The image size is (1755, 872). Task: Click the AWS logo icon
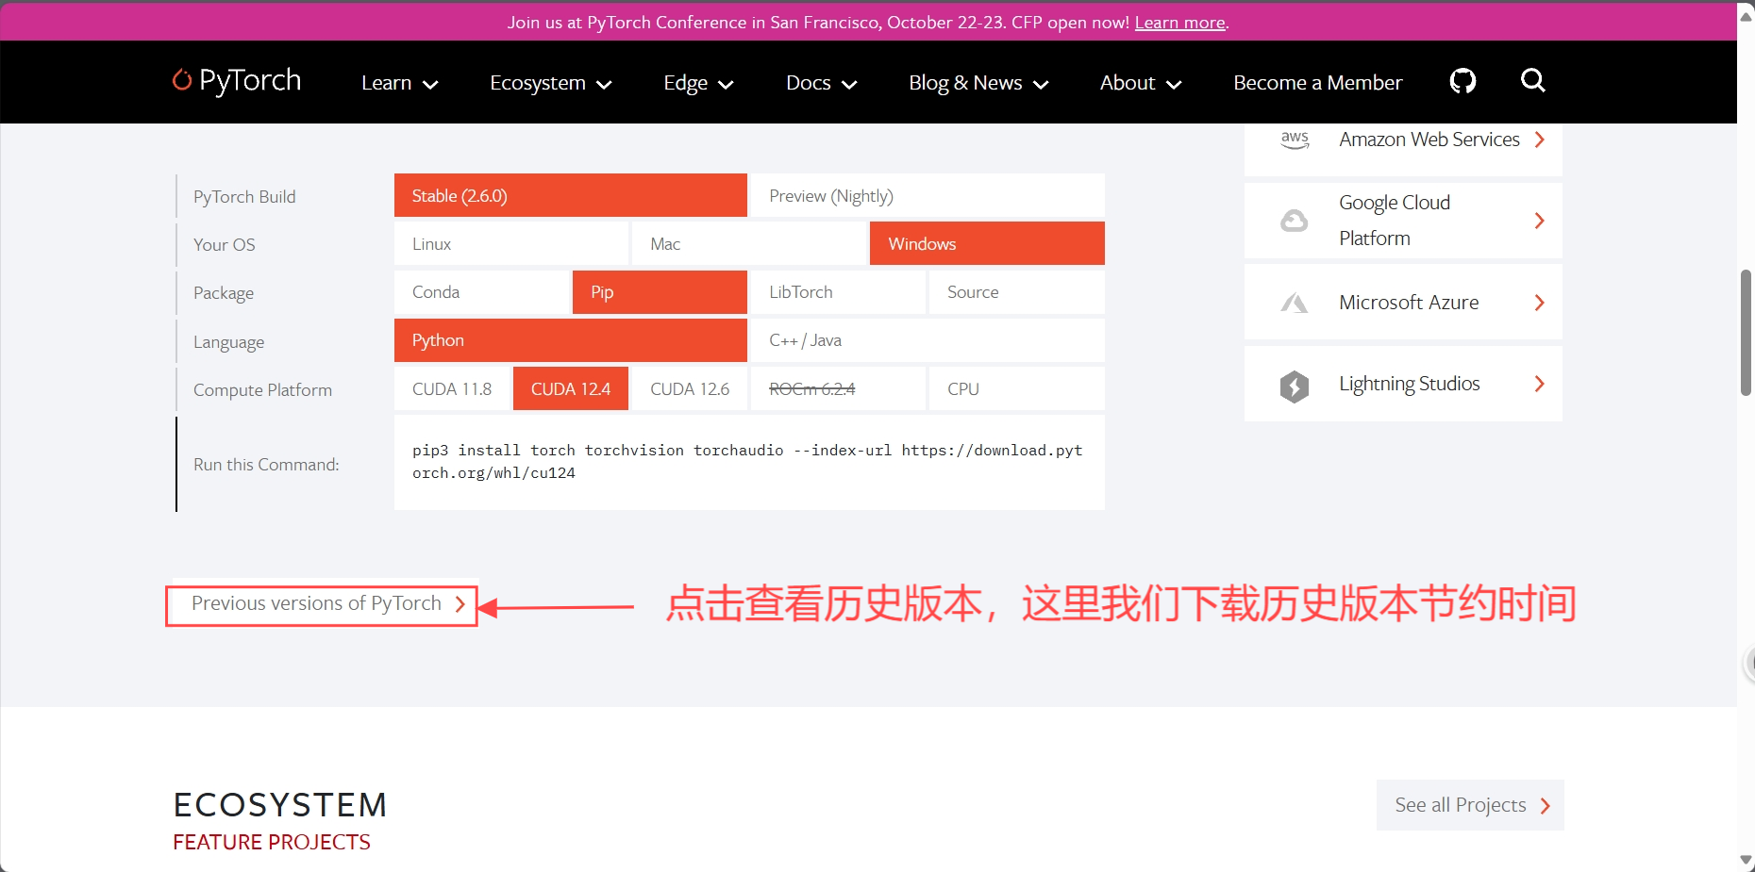coord(1295,140)
